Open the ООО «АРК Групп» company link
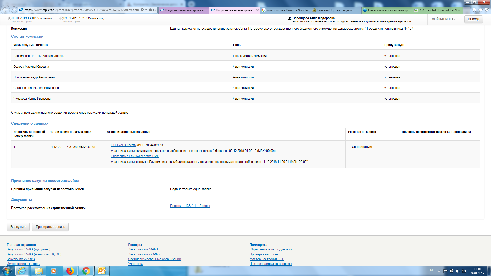This screenshot has width=491, height=276. tap(124, 145)
